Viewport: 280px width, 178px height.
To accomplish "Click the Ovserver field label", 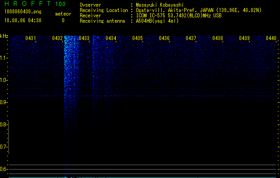I will point(90,5).
